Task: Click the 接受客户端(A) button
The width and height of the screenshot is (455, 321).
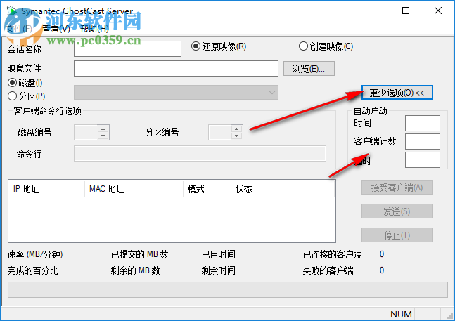Action: pos(397,188)
